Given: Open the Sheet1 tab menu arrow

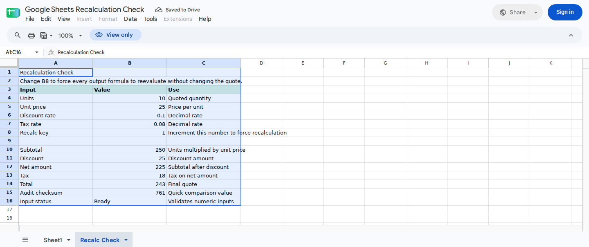Looking at the screenshot, I should [x=69, y=240].
